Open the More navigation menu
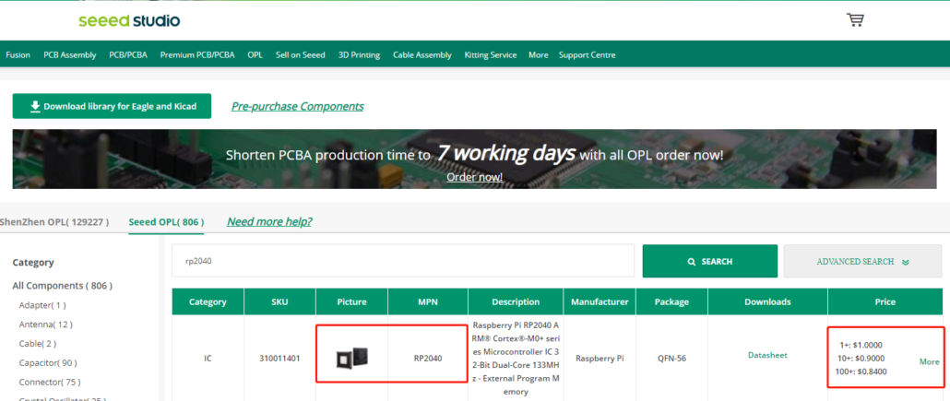The height and width of the screenshot is (401, 950). [x=538, y=55]
